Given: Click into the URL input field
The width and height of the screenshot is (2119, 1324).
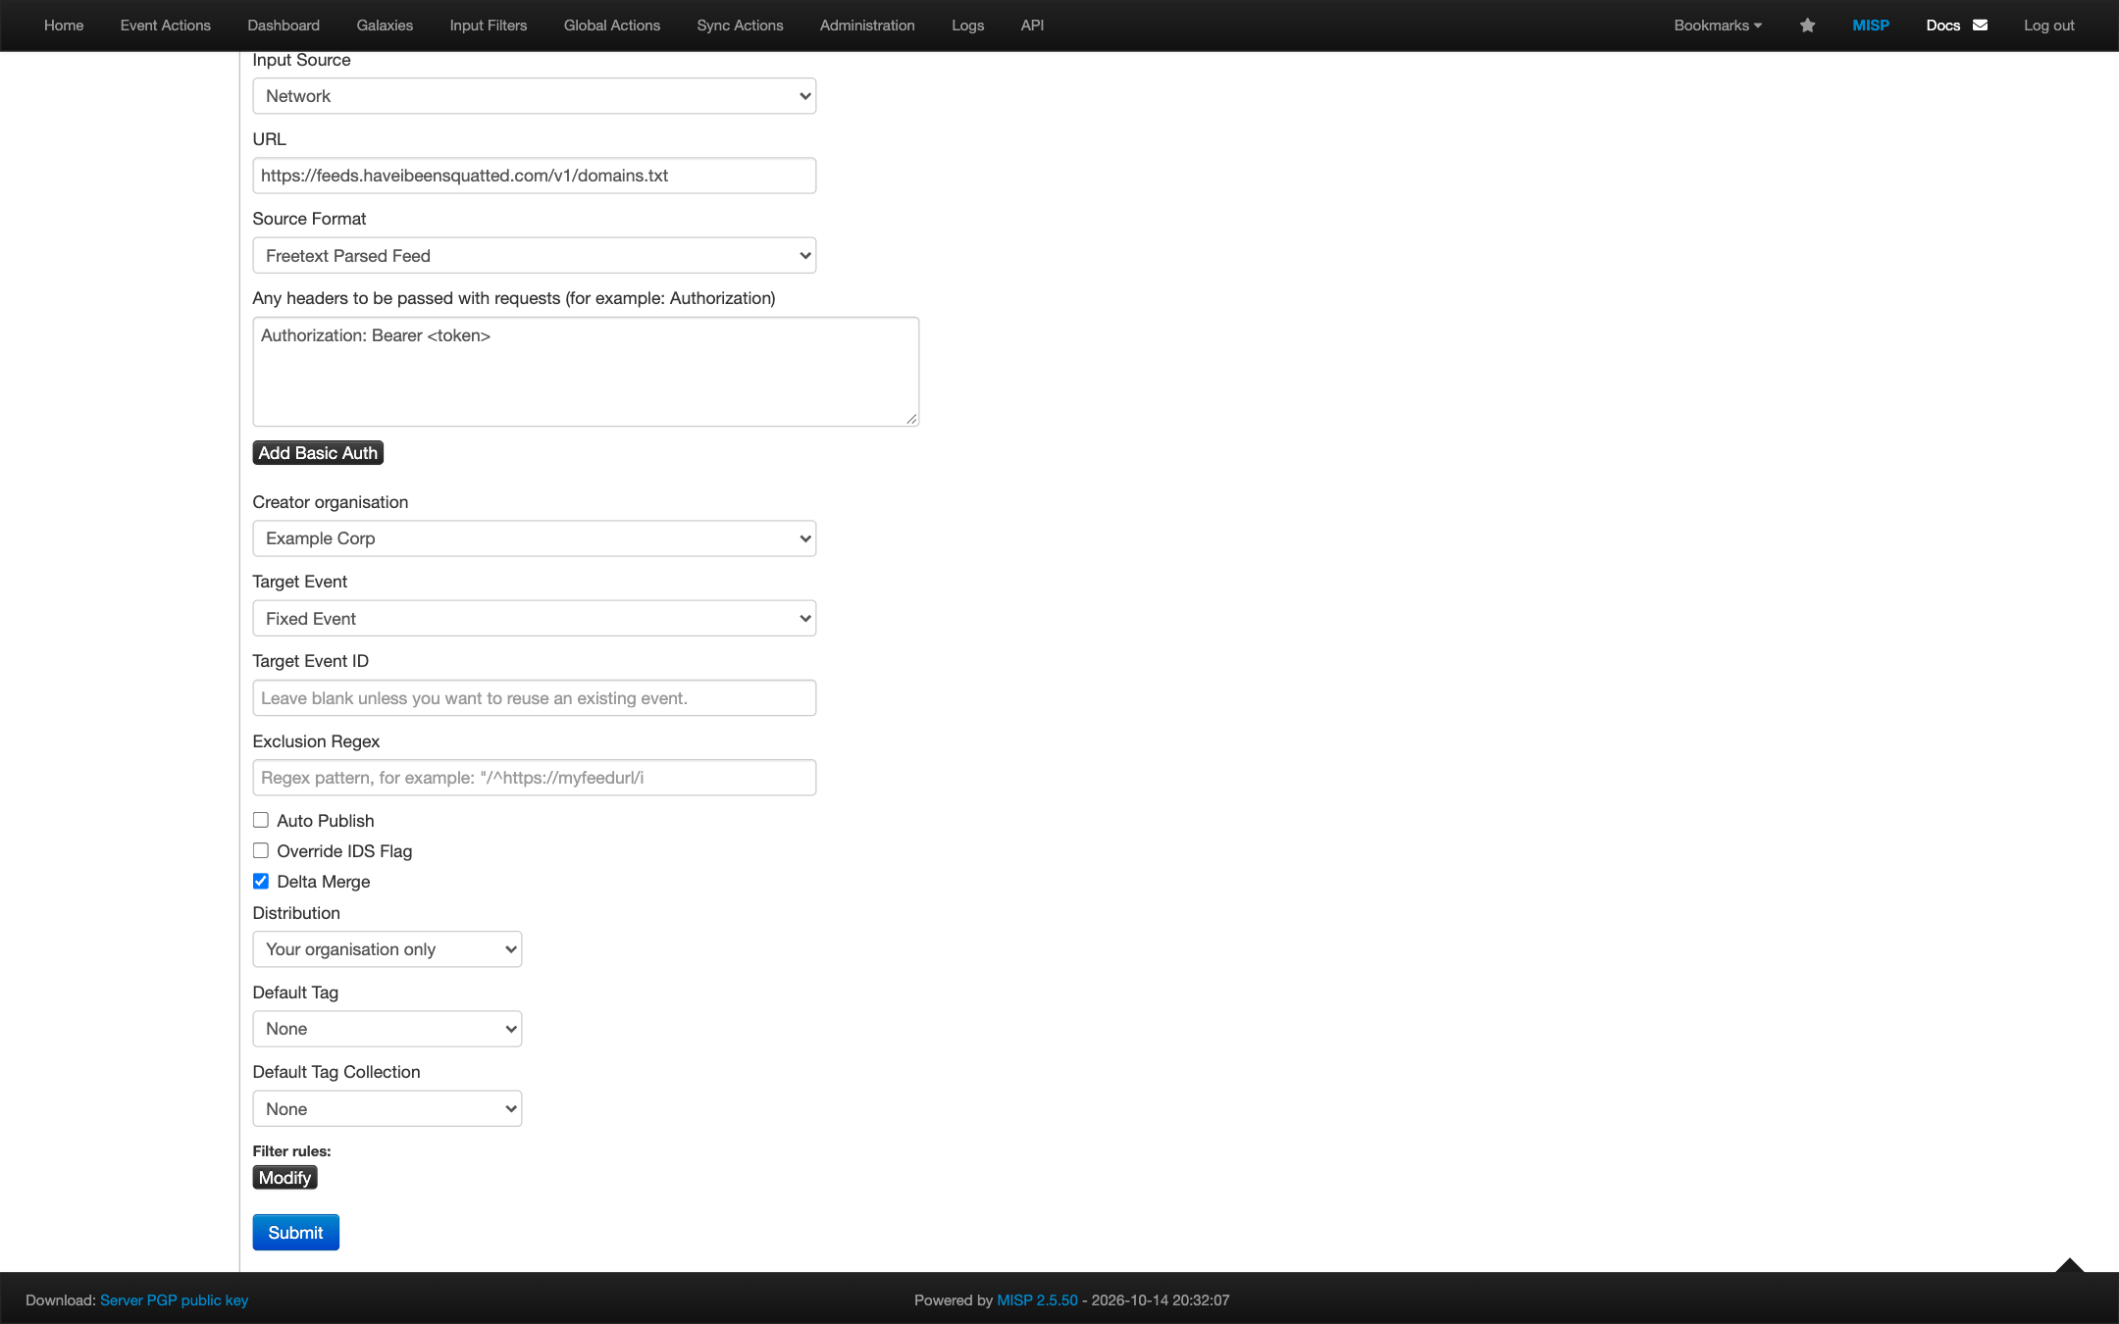Looking at the screenshot, I should coord(535,176).
